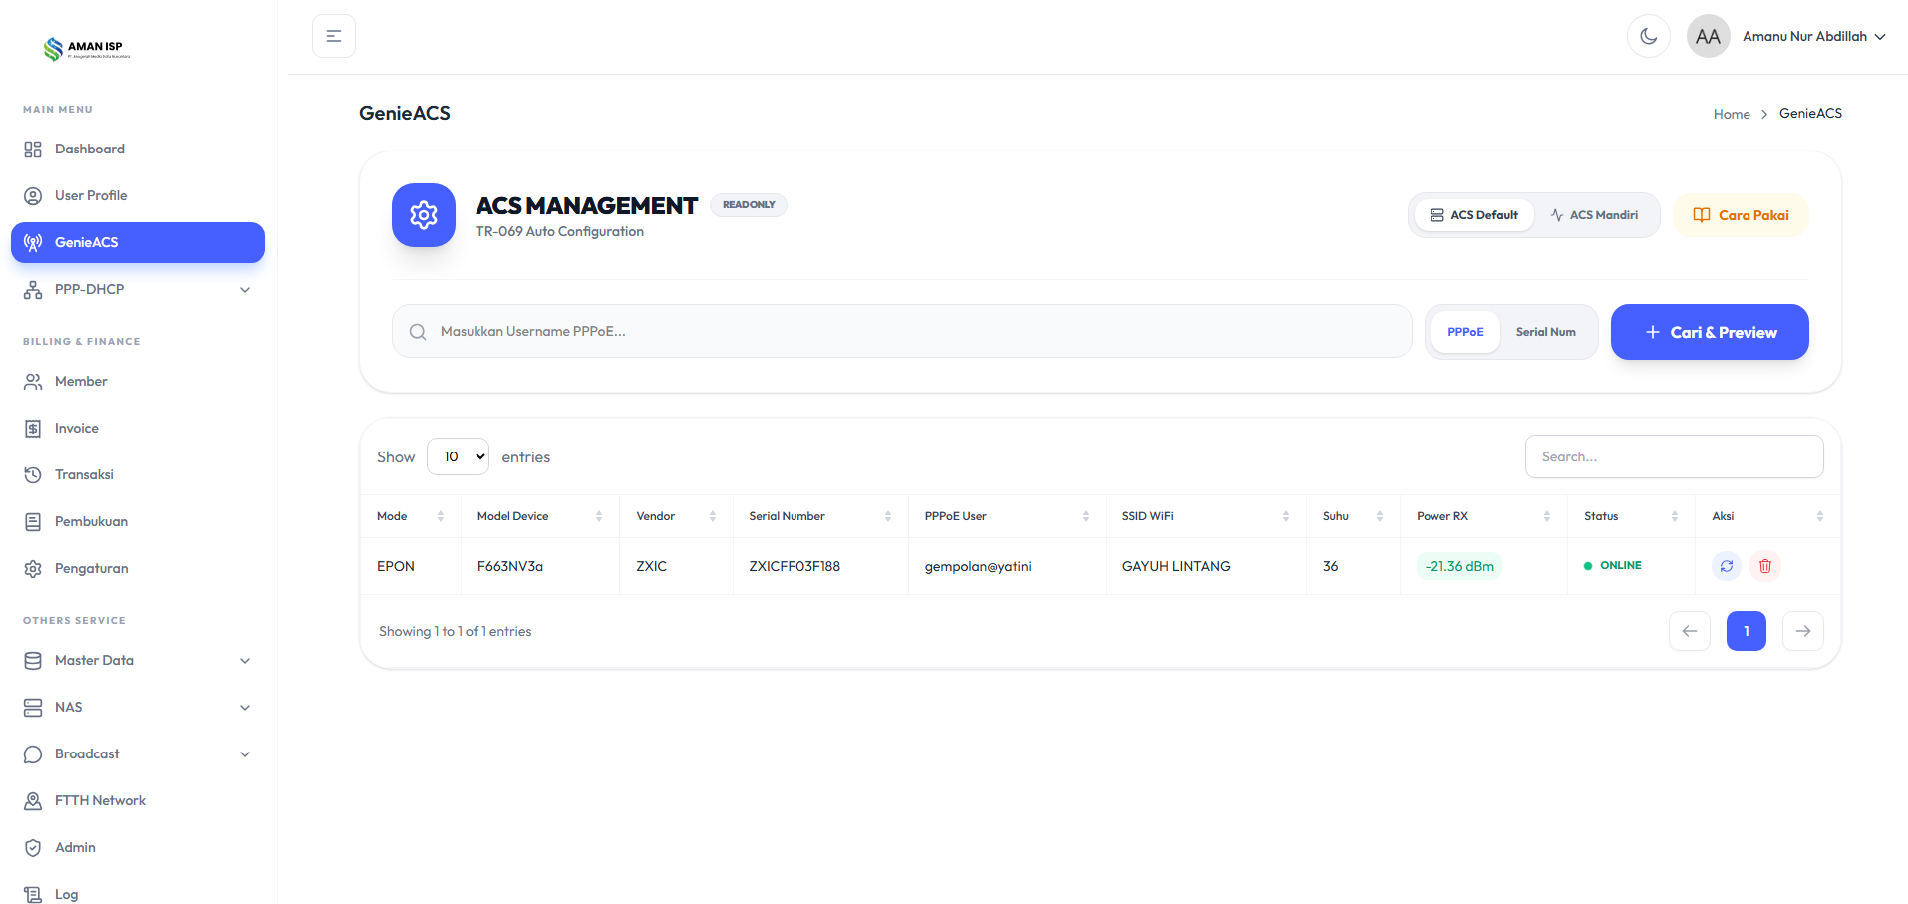Open FTTH Network page

[138, 801]
